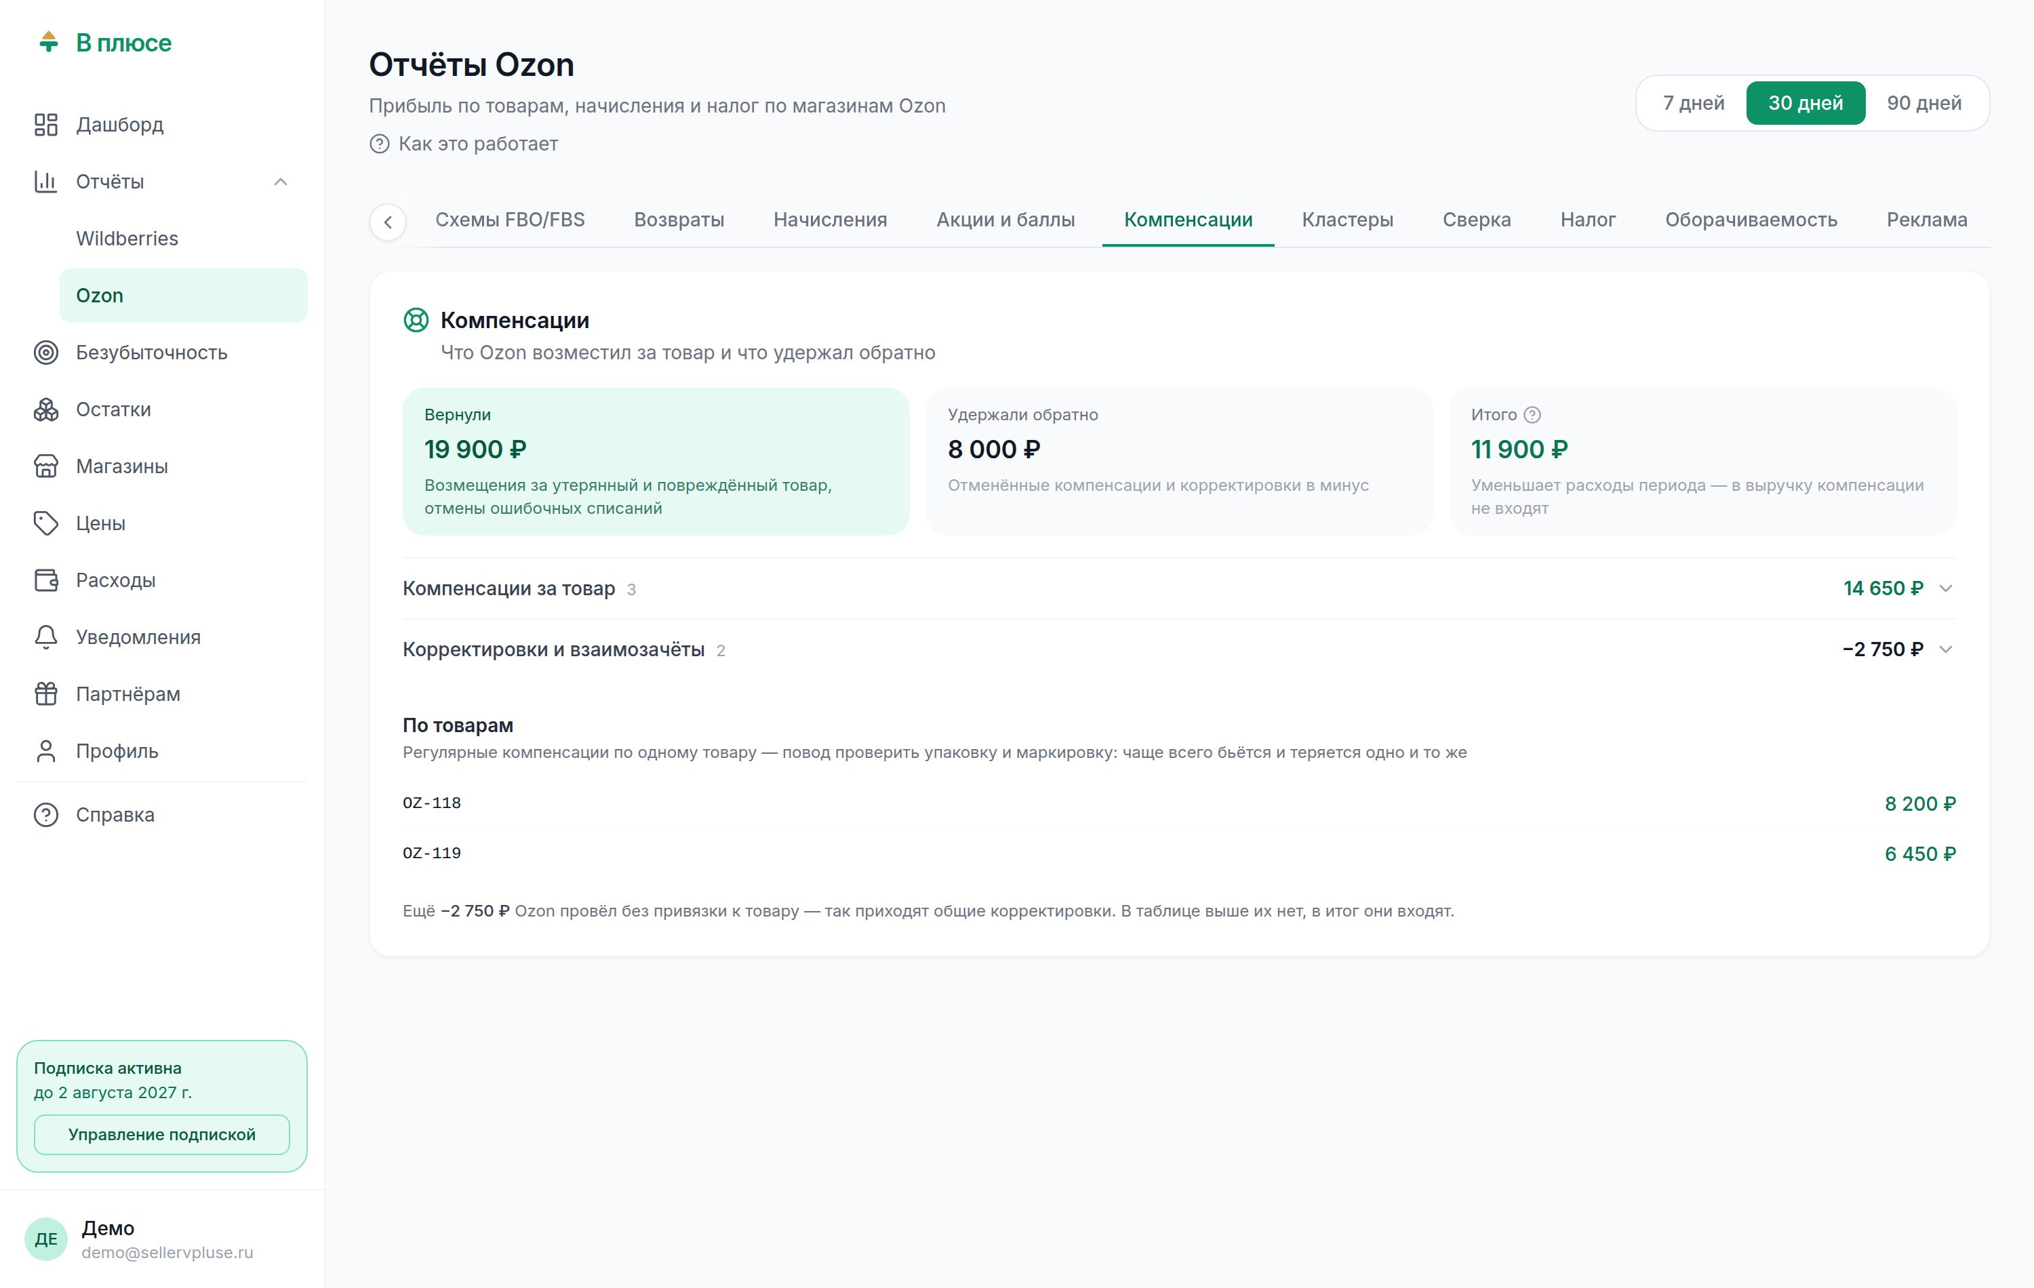Collapse the Отчёты sidebar section chevron
Viewport: 2034px width, 1288px height.
(x=281, y=182)
